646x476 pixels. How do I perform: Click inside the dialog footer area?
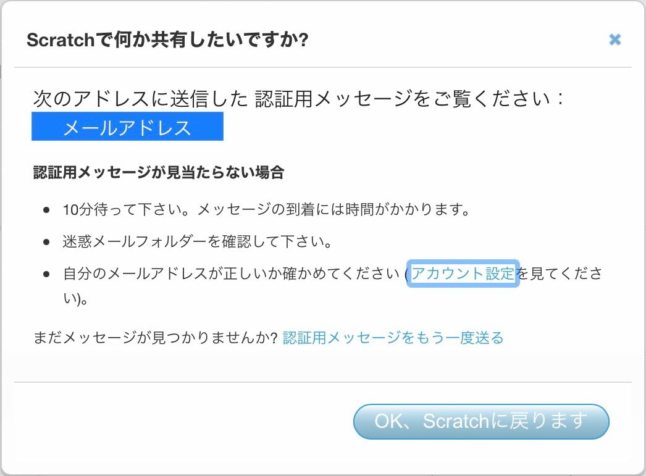tap(185, 422)
